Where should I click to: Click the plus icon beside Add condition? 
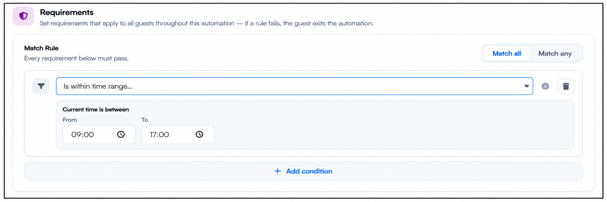point(277,171)
